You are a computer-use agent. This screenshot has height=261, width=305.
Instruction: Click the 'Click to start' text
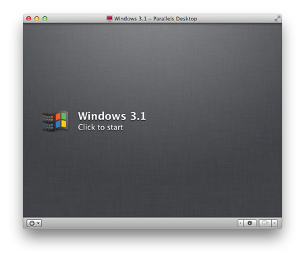(101, 127)
